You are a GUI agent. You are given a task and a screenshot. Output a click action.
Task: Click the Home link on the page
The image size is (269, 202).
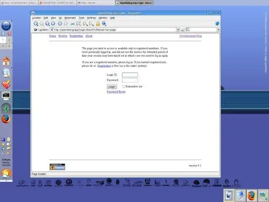[53, 36]
